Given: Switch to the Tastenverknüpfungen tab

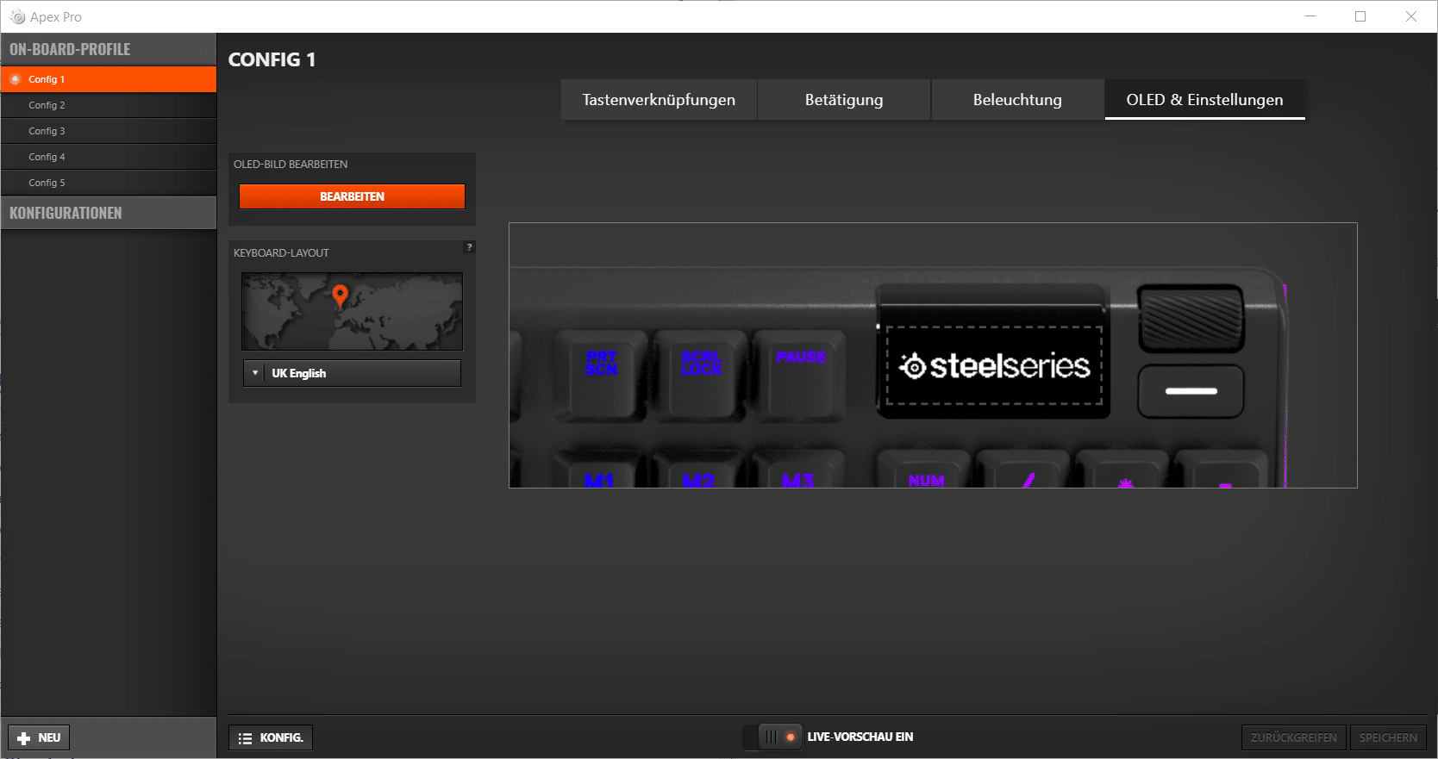Looking at the screenshot, I should pyautogui.click(x=659, y=100).
